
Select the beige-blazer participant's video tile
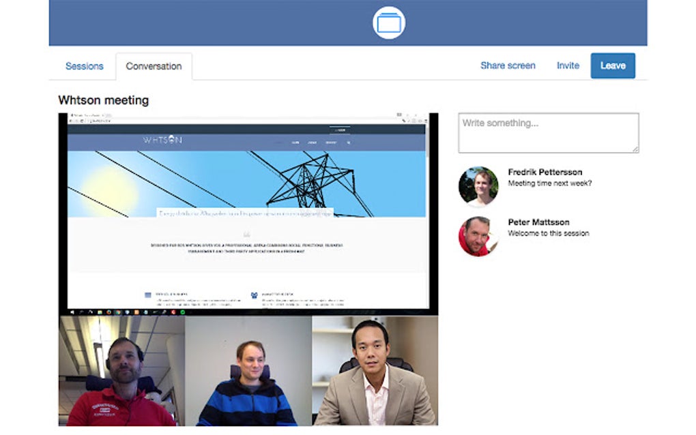(x=375, y=371)
